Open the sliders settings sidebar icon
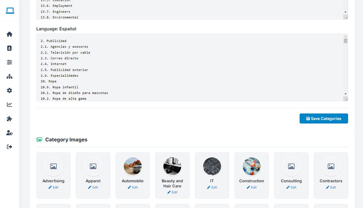363x208 pixels. coord(10,62)
